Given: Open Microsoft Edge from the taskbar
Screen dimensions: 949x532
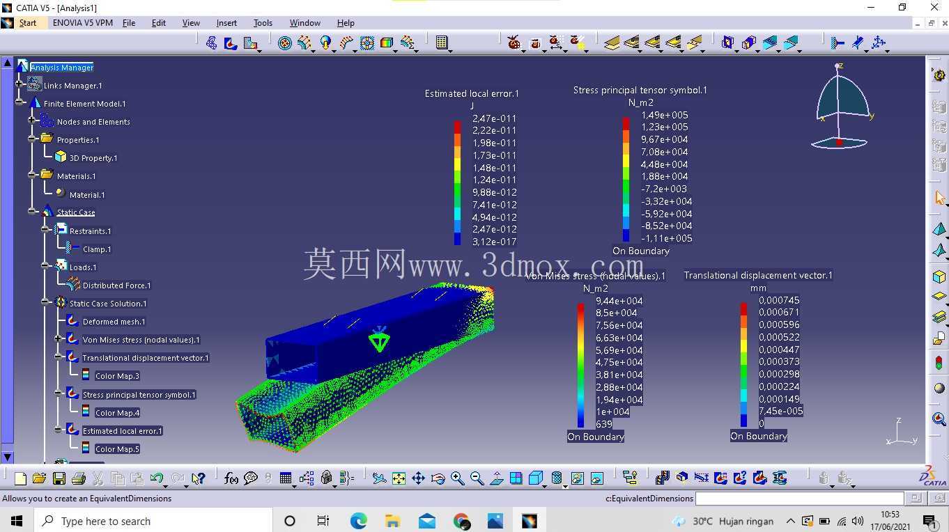Looking at the screenshot, I should (x=358, y=521).
